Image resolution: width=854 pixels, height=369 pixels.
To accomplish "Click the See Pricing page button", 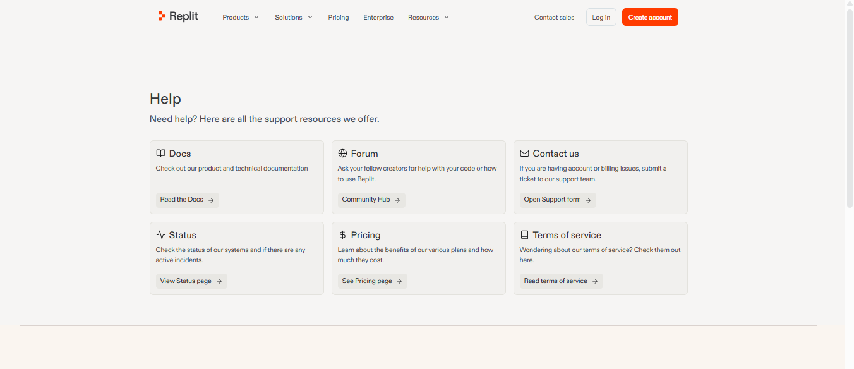I will pyautogui.click(x=373, y=281).
